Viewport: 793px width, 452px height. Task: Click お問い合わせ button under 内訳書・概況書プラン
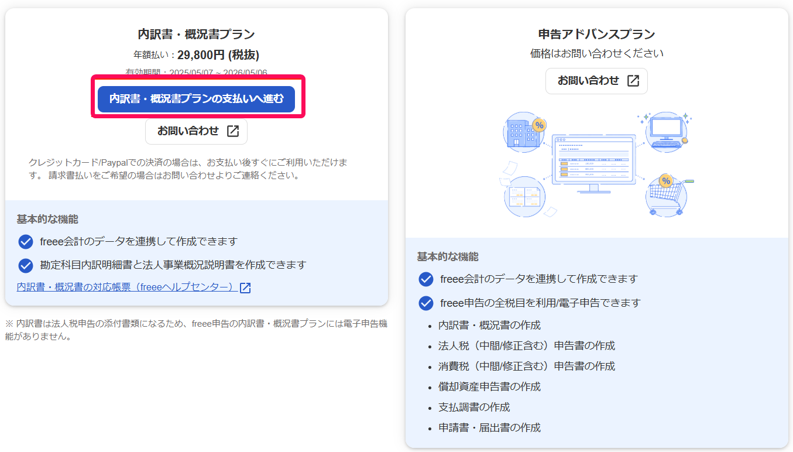196,131
